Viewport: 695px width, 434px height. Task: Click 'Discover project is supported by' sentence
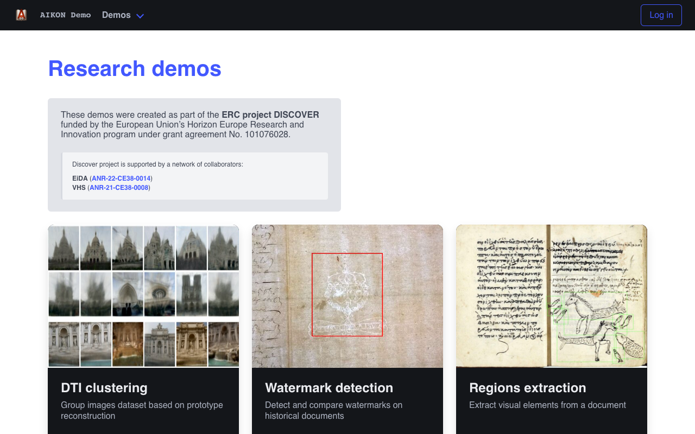pos(157,164)
